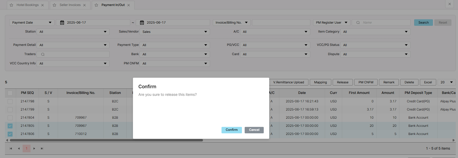Expand the A/C filter dropdown
The height and width of the screenshot is (158, 458).
tap(275, 32)
